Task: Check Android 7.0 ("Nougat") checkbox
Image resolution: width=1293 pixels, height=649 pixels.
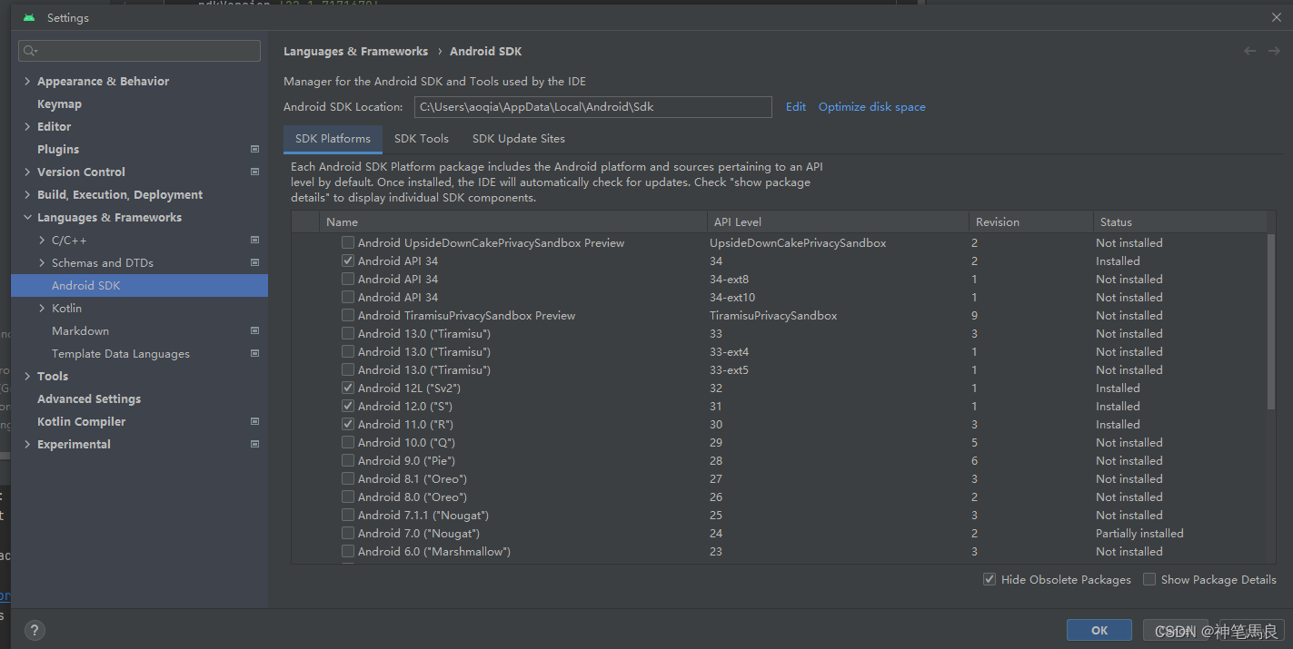Action: coord(348,533)
